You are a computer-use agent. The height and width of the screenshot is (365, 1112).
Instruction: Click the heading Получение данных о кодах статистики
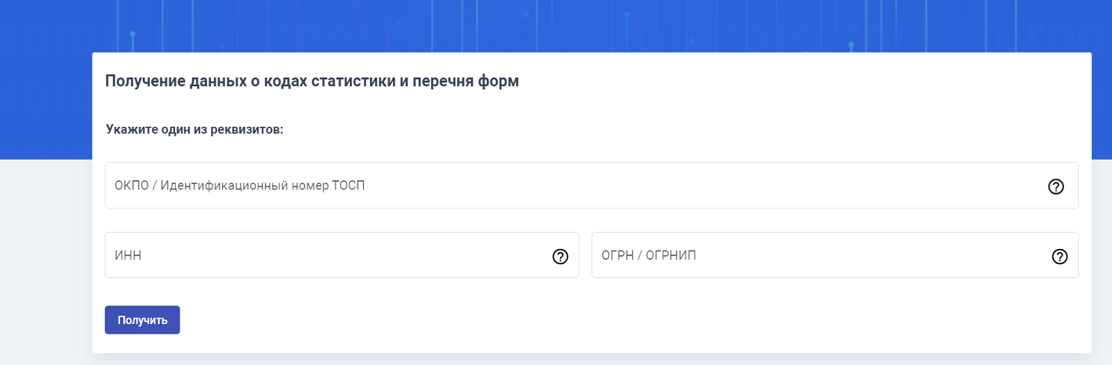312,81
